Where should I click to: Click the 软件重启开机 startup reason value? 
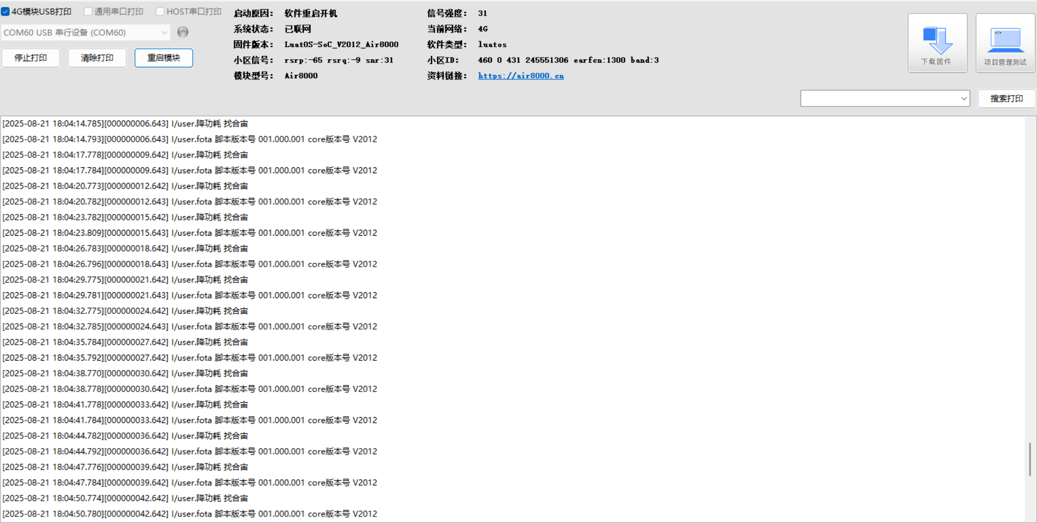pos(311,14)
